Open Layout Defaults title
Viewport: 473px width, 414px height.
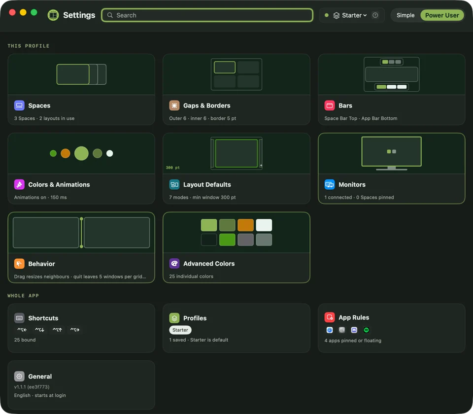(207, 184)
